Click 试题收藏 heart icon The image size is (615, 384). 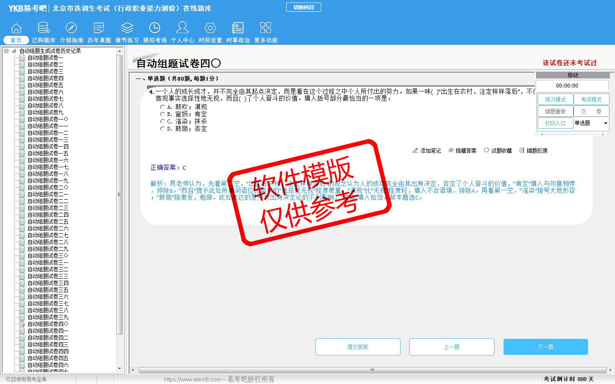pos(486,150)
